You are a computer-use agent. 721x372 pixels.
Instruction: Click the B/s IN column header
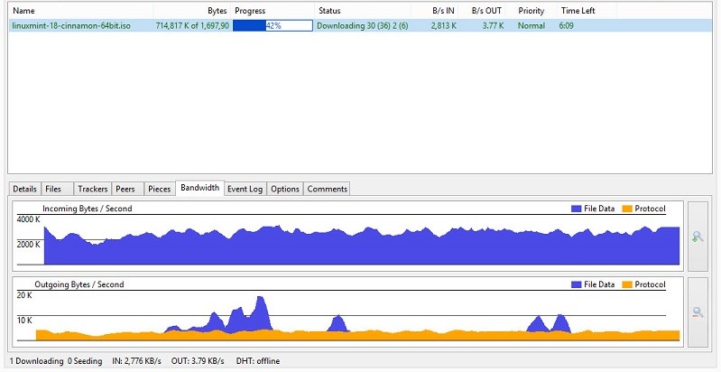coord(442,11)
